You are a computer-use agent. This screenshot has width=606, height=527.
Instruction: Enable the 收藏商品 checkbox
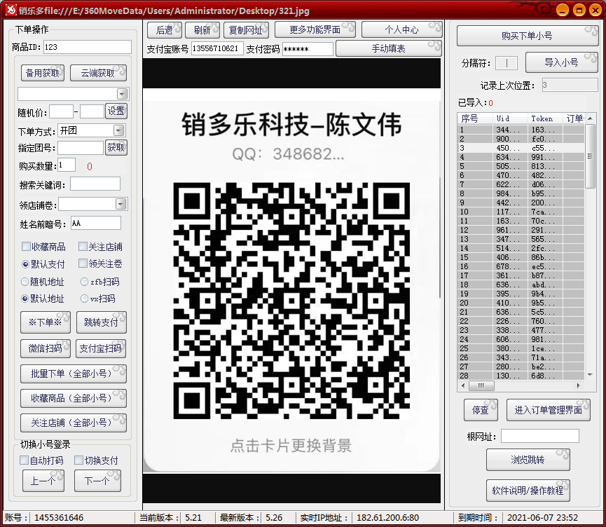click(x=27, y=247)
